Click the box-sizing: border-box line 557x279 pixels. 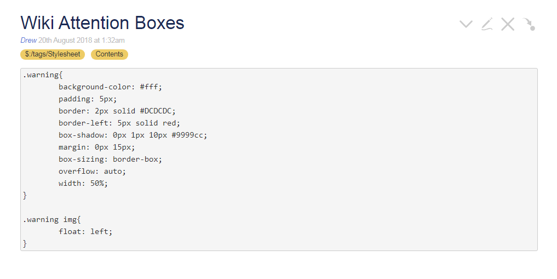pyautogui.click(x=110, y=159)
